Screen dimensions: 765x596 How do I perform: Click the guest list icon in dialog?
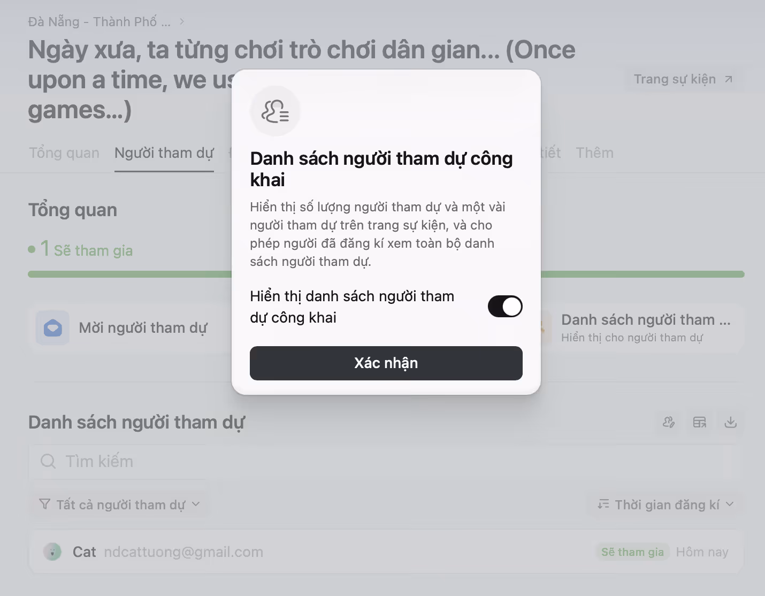[x=276, y=111]
